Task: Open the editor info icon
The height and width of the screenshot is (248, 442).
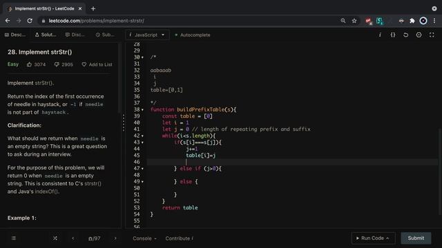Action: 380,35
